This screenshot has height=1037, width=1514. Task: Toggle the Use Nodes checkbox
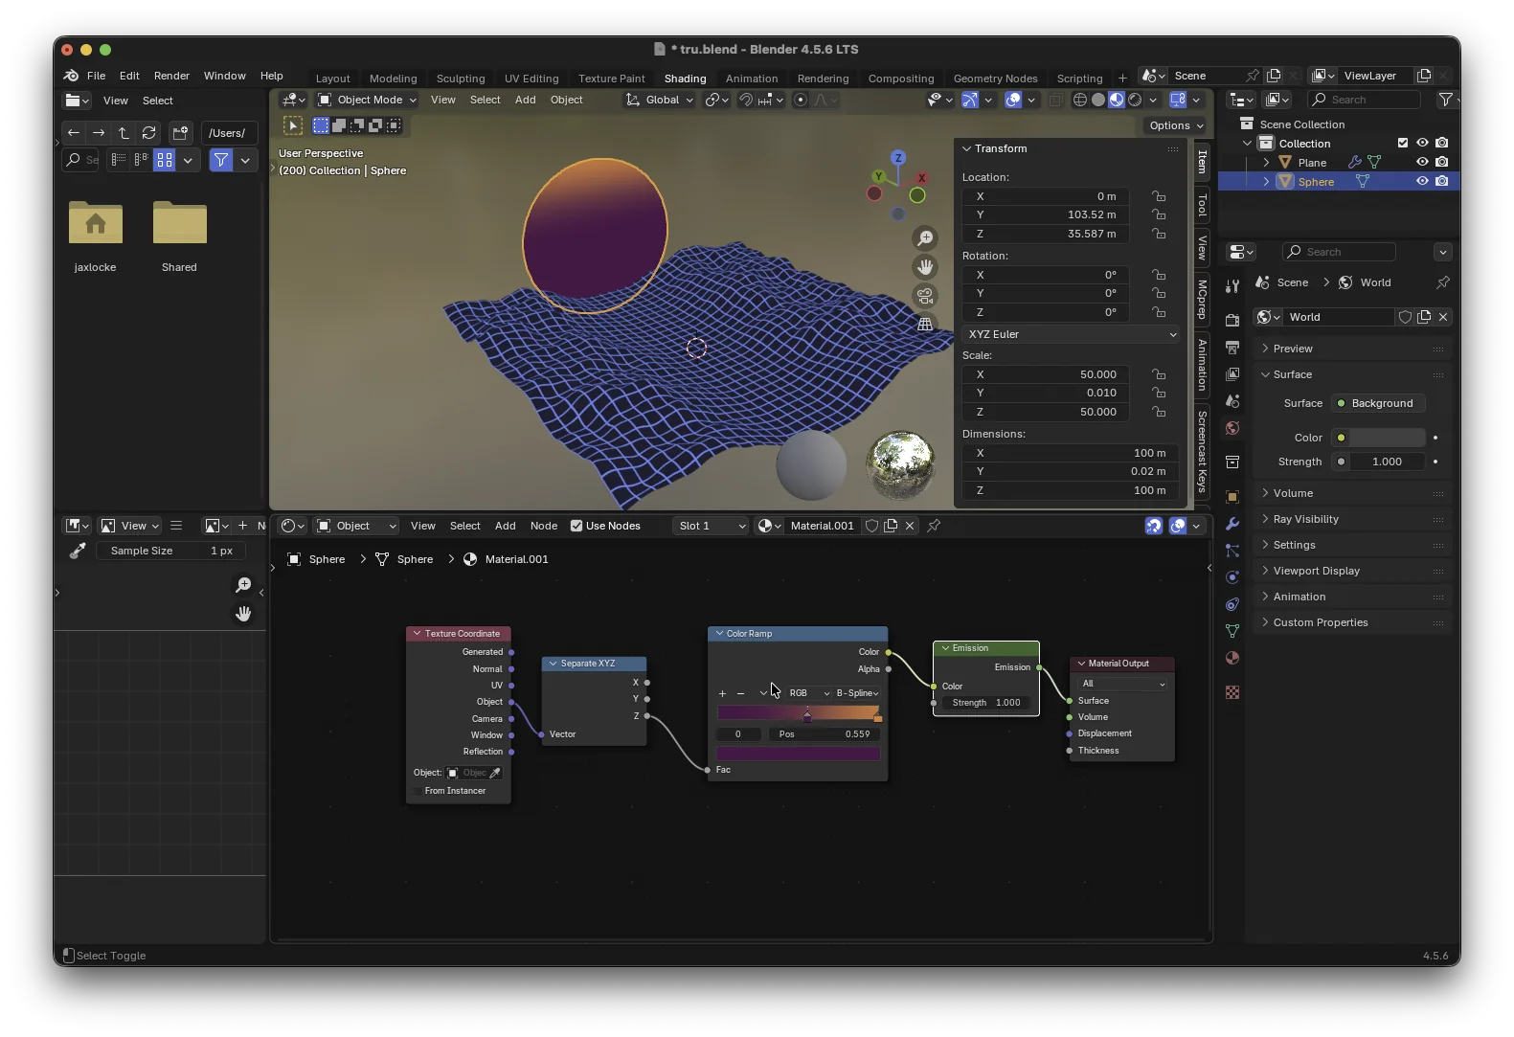576,526
